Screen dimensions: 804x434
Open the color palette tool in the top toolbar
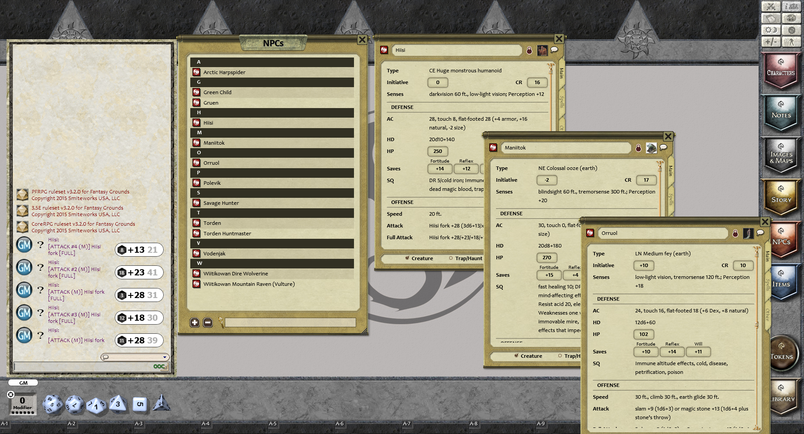[x=792, y=18]
